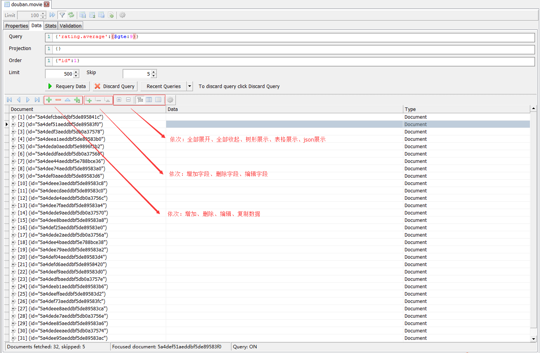The width and height of the screenshot is (540, 353).
Task: Switch to tree display mode
Action: 140,100
